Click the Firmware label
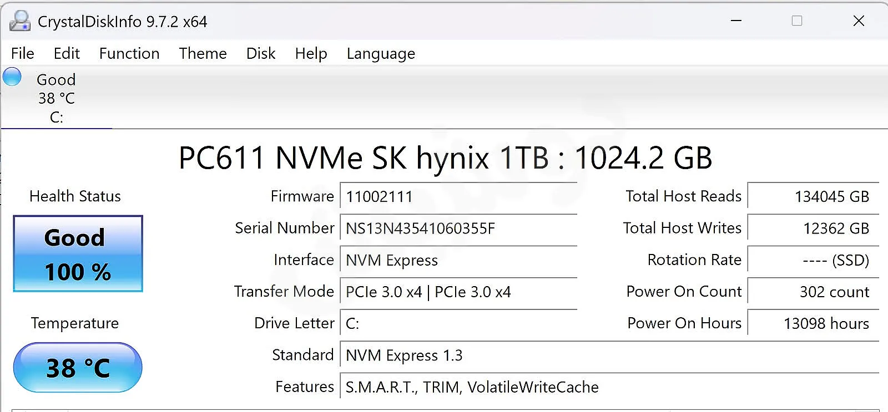This screenshot has width=888, height=412. click(302, 196)
